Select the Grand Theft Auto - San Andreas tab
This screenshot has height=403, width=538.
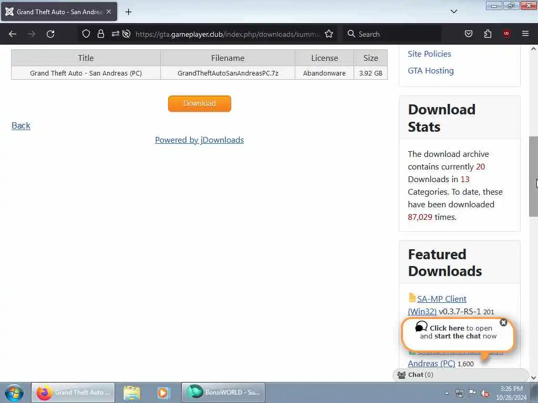coord(59,12)
